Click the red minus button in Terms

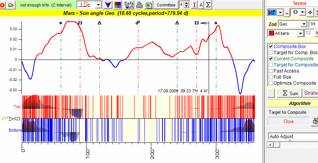[287, 13]
